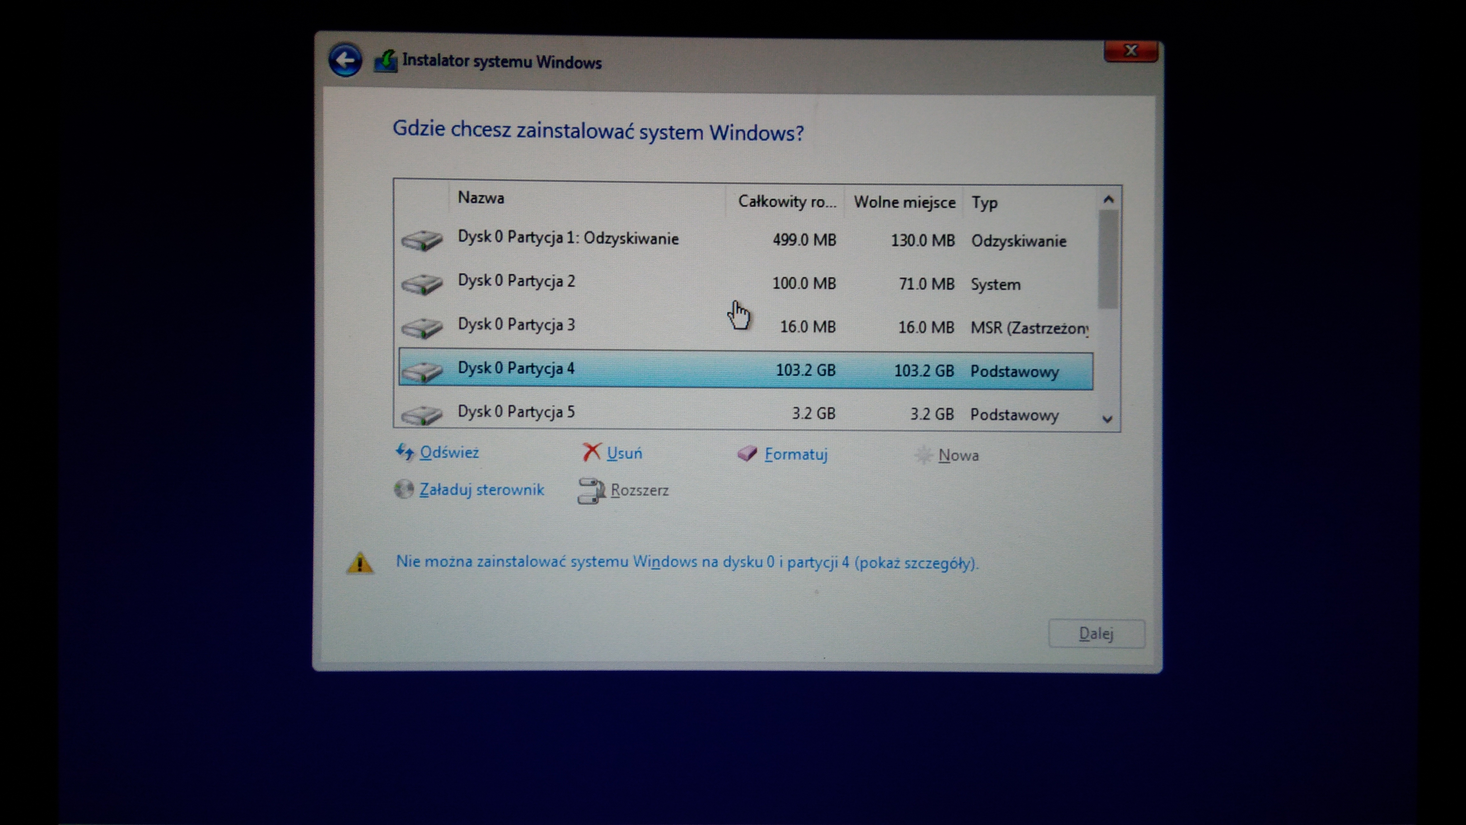The width and height of the screenshot is (1466, 825).
Task: Click the MSR (Zastrzeżony) type cell
Action: click(x=1030, y=328)
